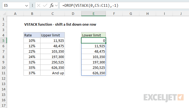Click the 'Lower limit' header cell
Image resolution: width=189 pixels, height=108 pixels.
pyautogui.click(x=93, y=35)
